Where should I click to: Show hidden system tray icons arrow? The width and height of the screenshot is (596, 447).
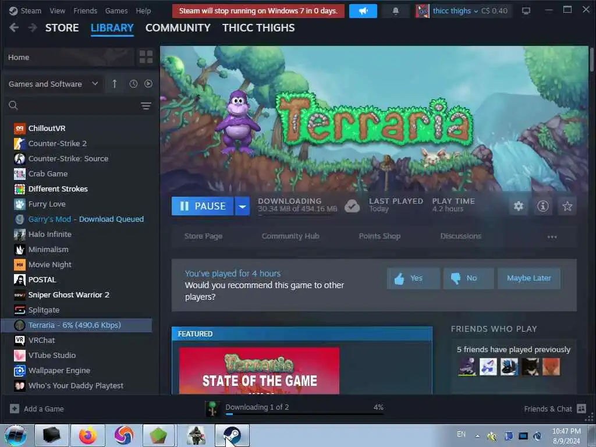tap(477, 435)
